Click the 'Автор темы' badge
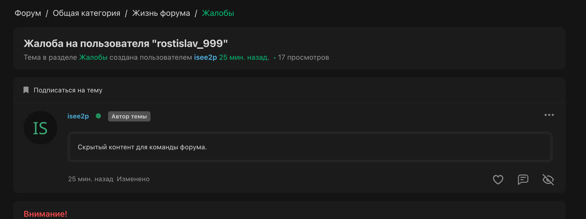Screen dimensions: 586x219 pyautogui.click(x=129, y=116)
